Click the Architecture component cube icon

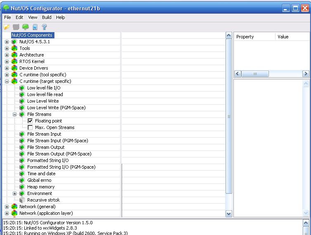(x=14, y=55)
